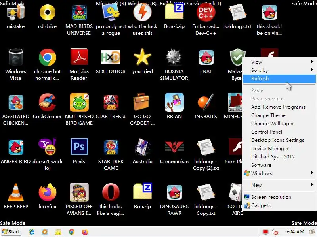Click the muted volume tray icon

[275, 232]
